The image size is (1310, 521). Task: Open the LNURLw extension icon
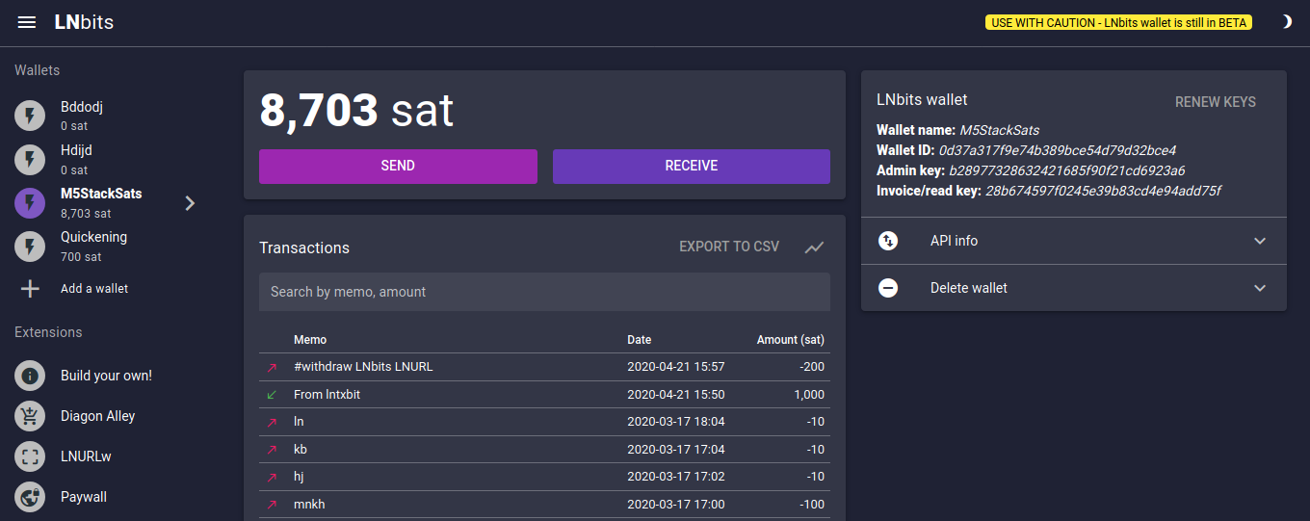[30, 456]
